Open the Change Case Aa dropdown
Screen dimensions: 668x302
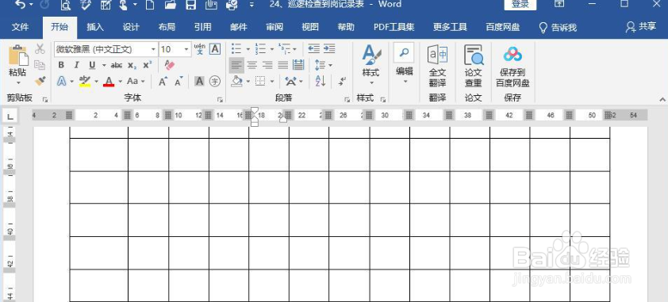(136, 81)
